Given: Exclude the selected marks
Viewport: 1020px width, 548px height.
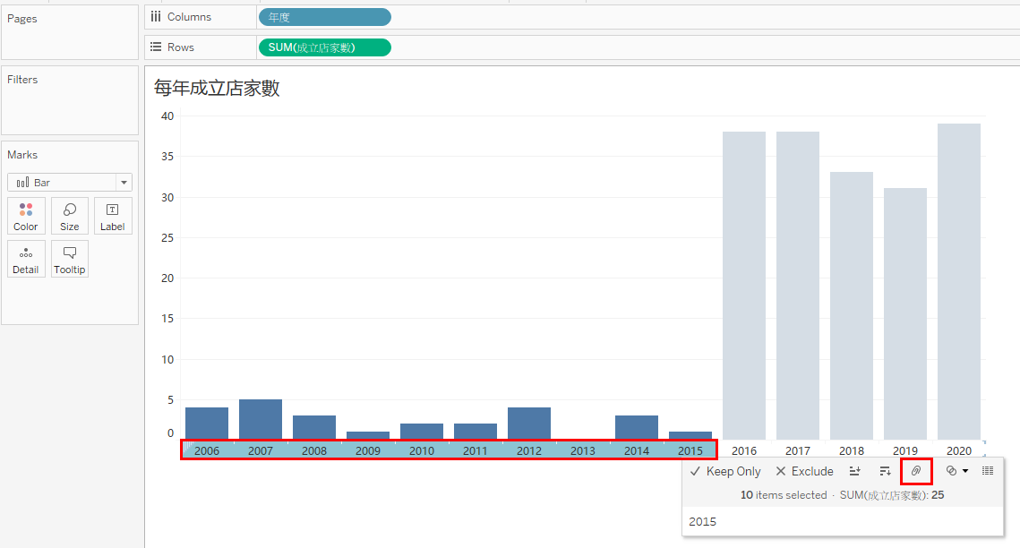Looking at the screenshot, I should click(x=803, y=471).
